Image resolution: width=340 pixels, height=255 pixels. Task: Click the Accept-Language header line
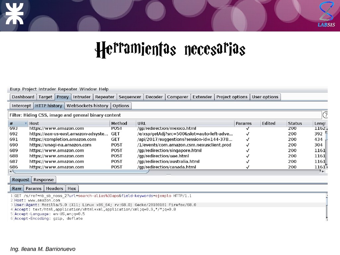[x=50, y=214]
